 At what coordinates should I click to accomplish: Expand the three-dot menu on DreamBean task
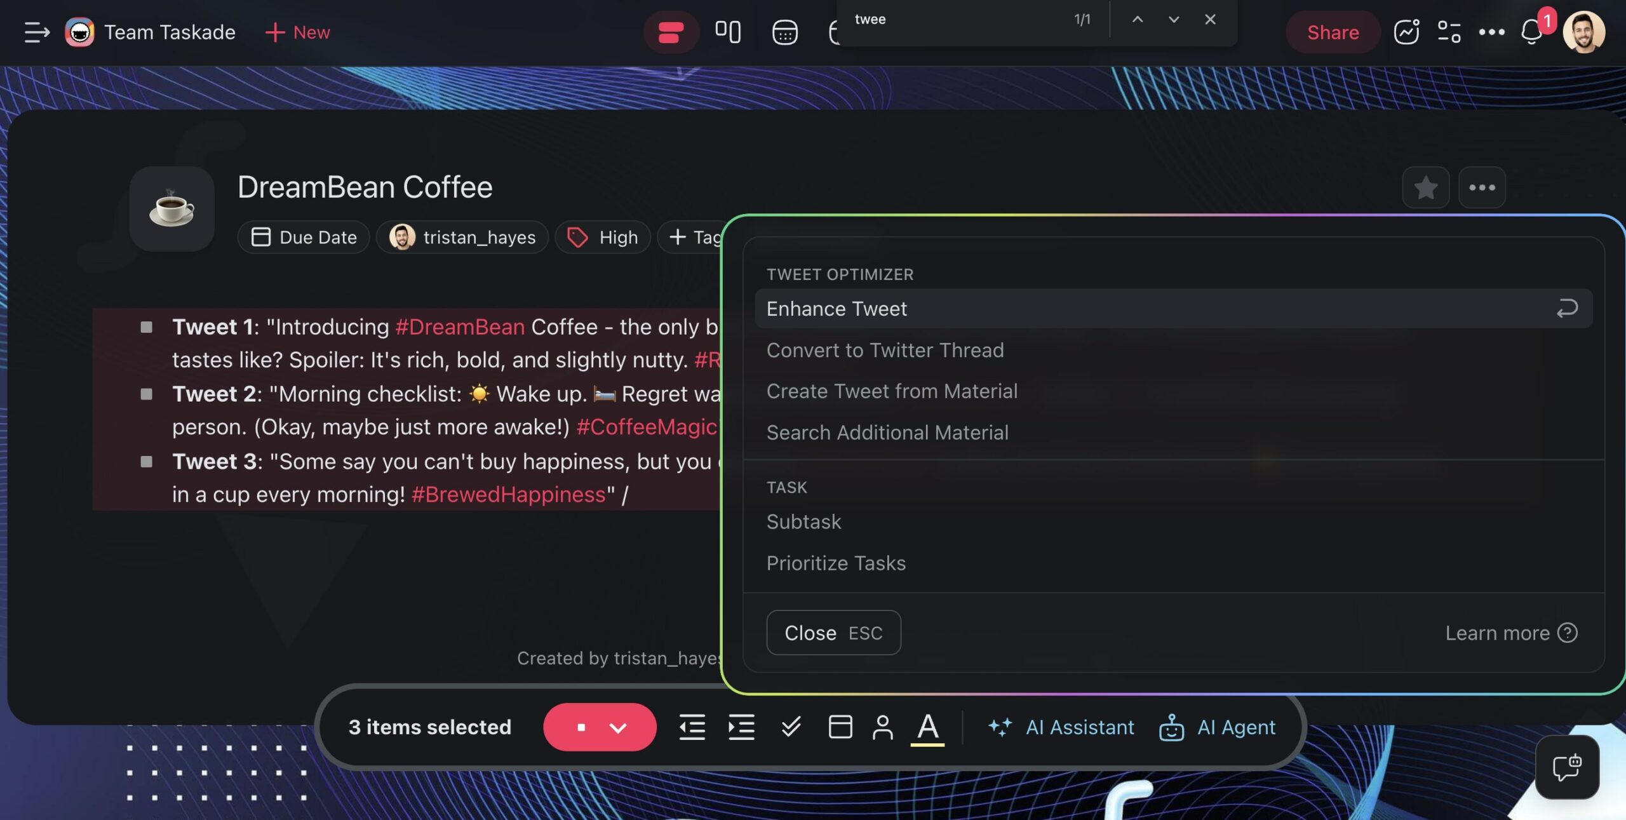click(x=1482, y=186)
